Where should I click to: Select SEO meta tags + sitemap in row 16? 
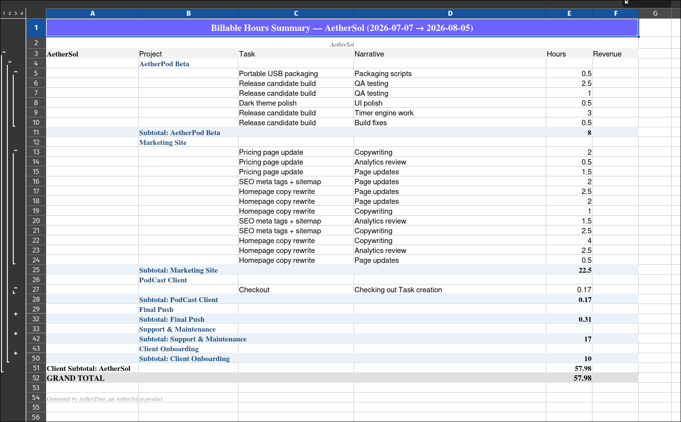click(296, 182)
